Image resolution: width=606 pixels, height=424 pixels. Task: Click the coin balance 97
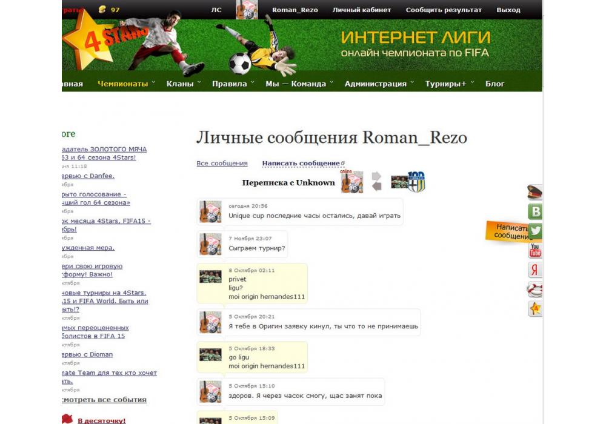coord(115,10)
